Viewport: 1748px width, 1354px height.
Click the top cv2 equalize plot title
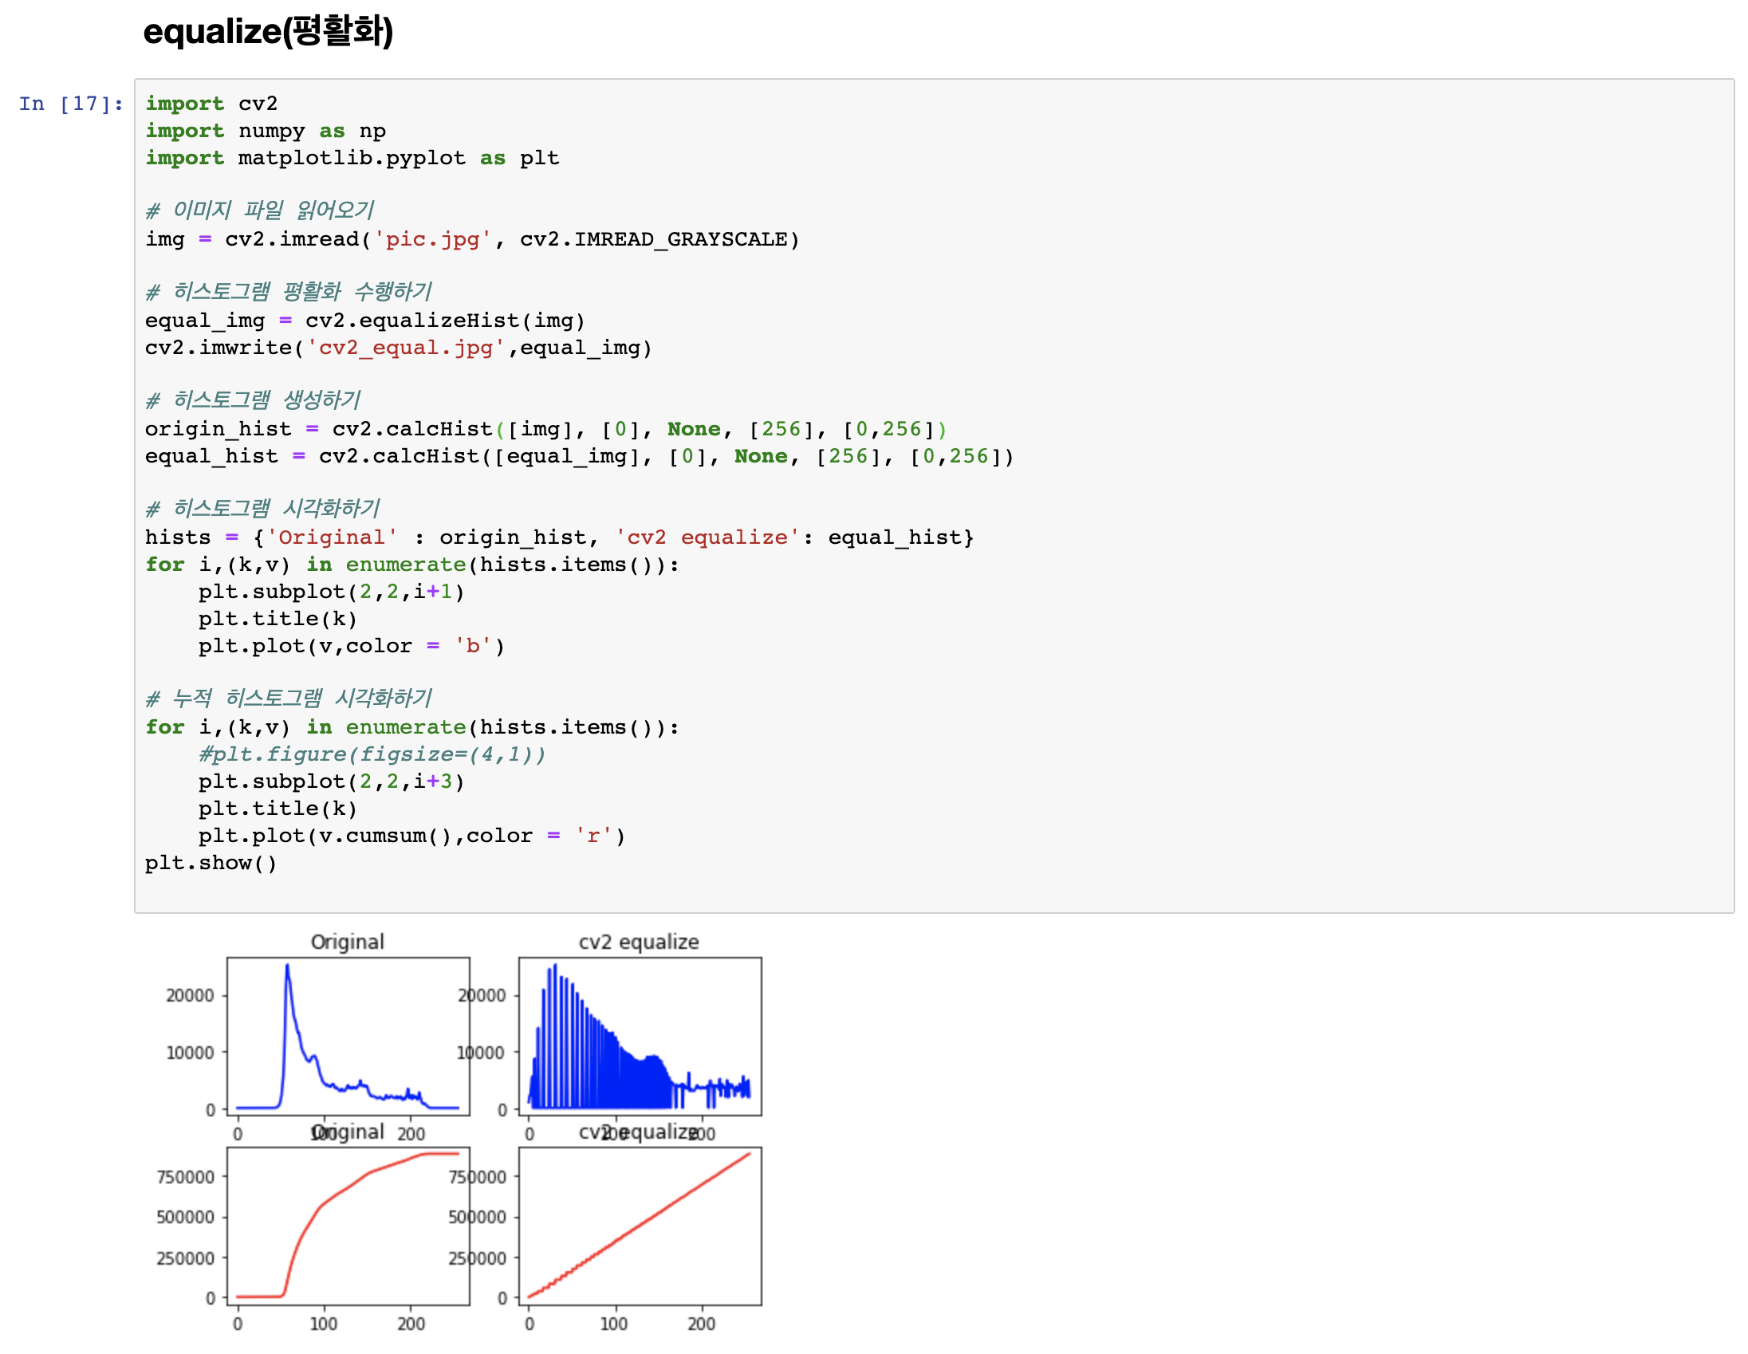pos(639,942)
